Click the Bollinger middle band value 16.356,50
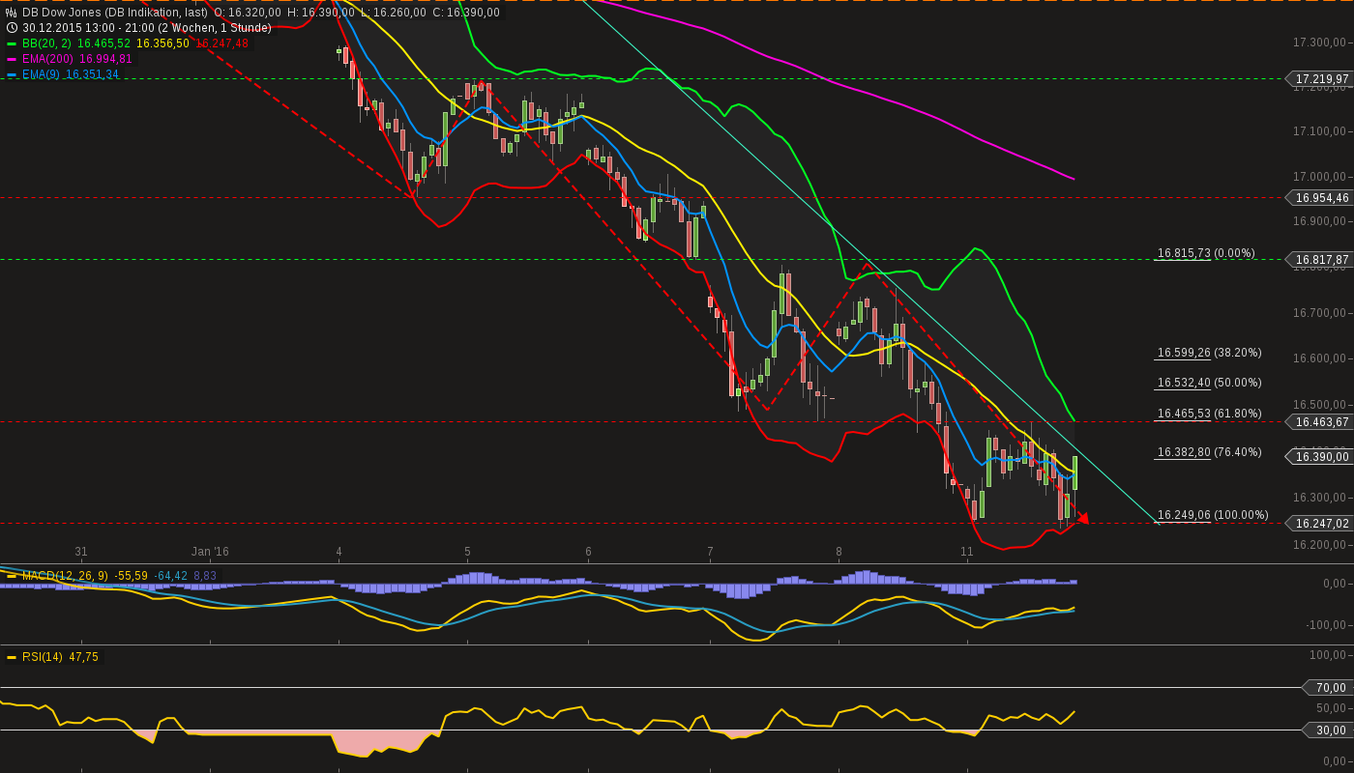Screen dimensions: 1354x773 tap(163, 43)
